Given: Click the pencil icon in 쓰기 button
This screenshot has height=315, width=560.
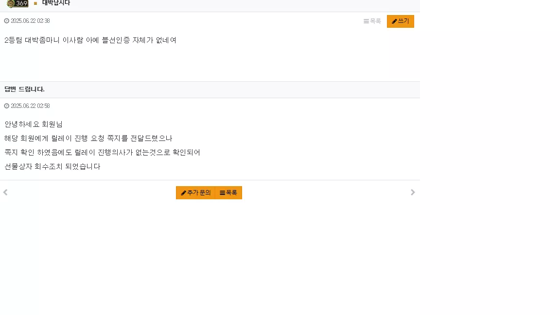Looking at the screenshot, I should pyautogui.click(x=394, y=21).
